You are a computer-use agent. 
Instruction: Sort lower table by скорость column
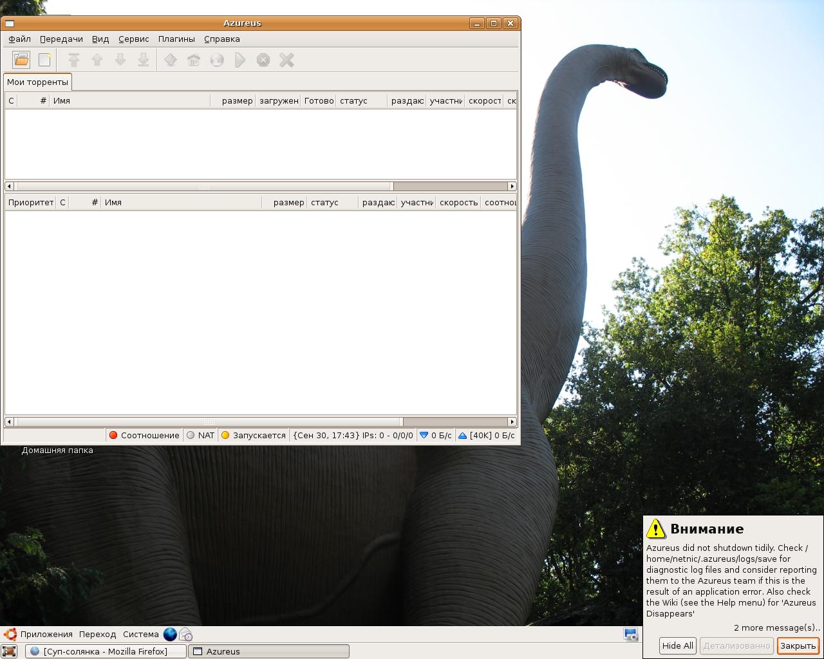(x=458, y=202)
